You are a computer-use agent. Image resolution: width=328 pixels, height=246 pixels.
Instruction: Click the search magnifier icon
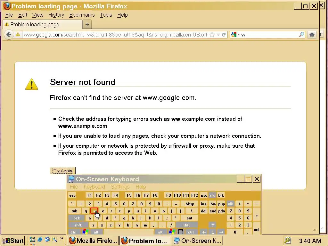coord(301,35)
